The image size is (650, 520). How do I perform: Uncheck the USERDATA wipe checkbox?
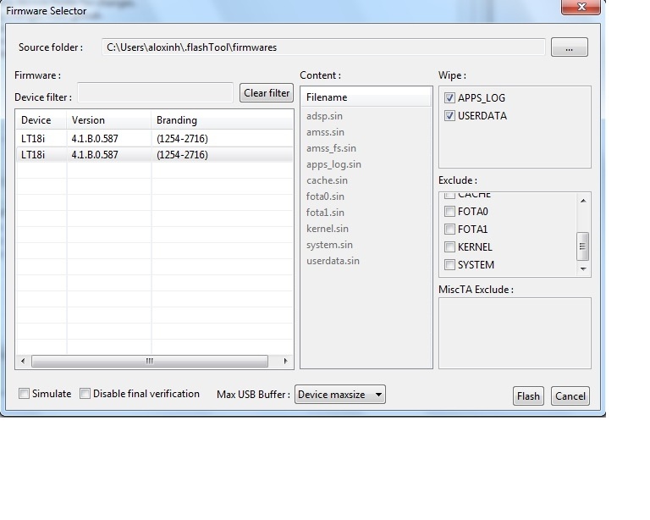click(449, 116)
